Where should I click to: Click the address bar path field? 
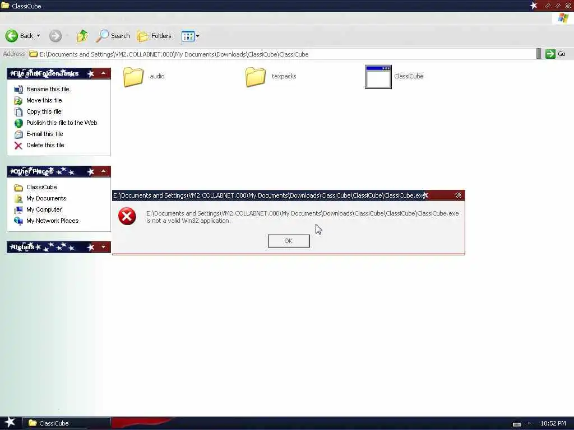(282, 54)
